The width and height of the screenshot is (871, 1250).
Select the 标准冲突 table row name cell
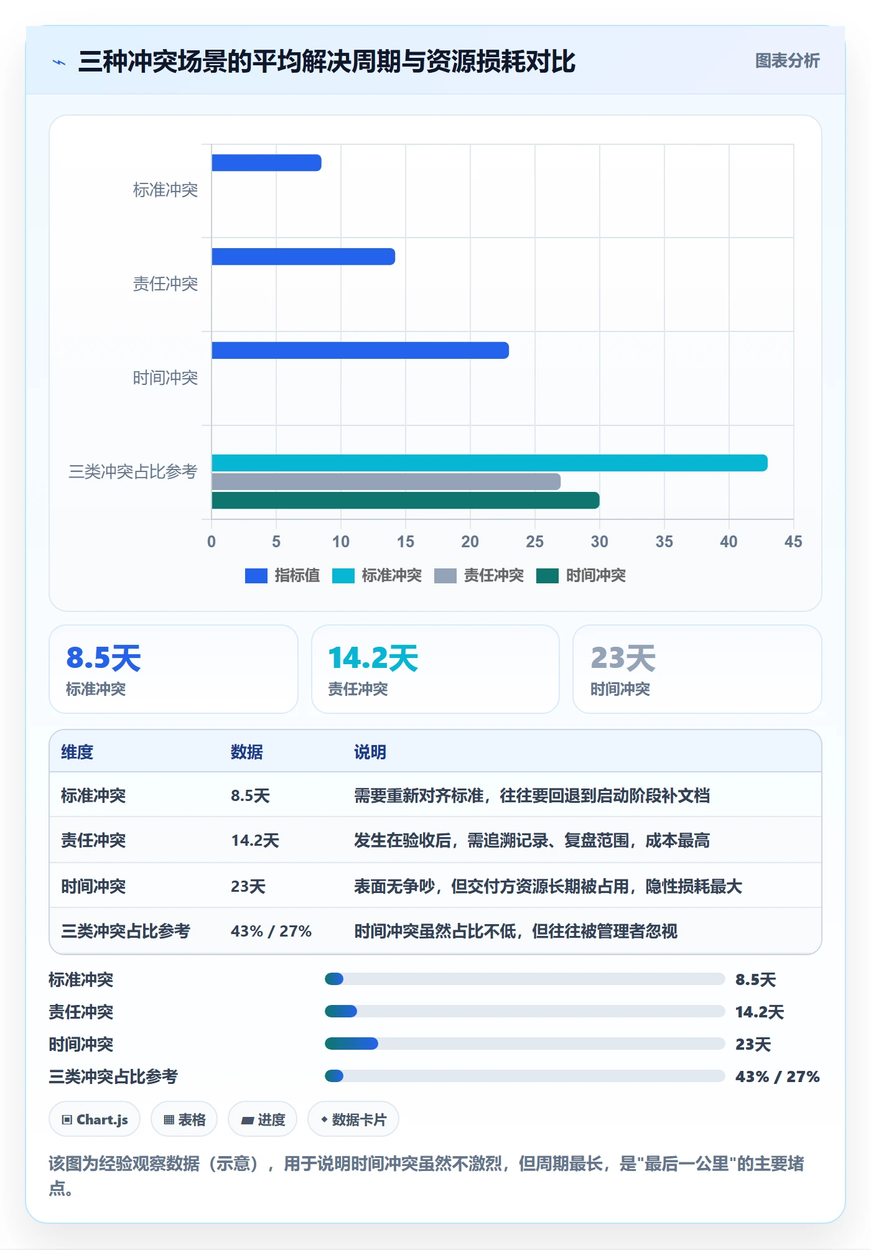[93, 795]
